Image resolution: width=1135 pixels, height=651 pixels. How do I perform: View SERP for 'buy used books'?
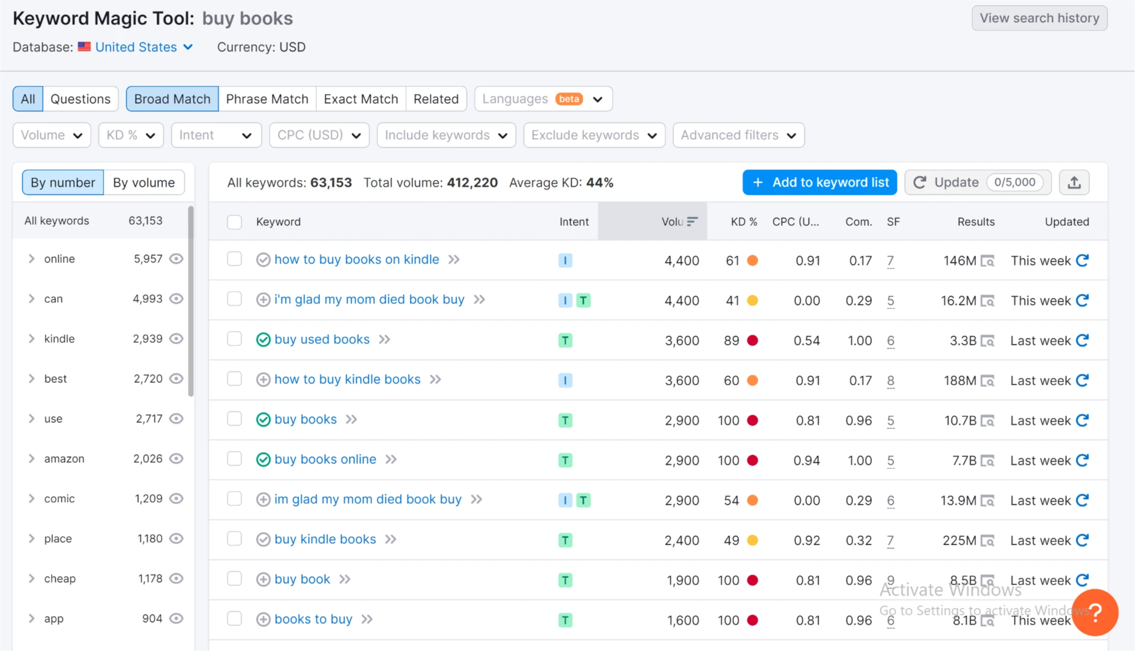(987, 341)
